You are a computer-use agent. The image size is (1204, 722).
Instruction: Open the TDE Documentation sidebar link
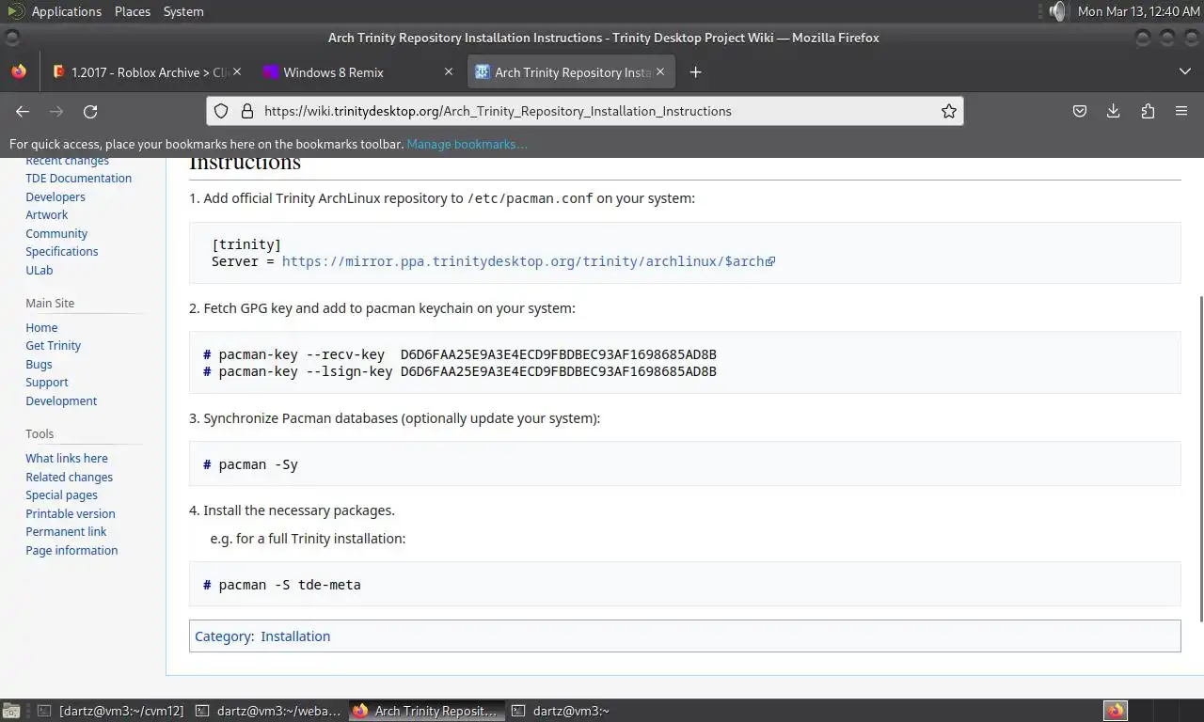pyautogui.click(x=78, y=179)
